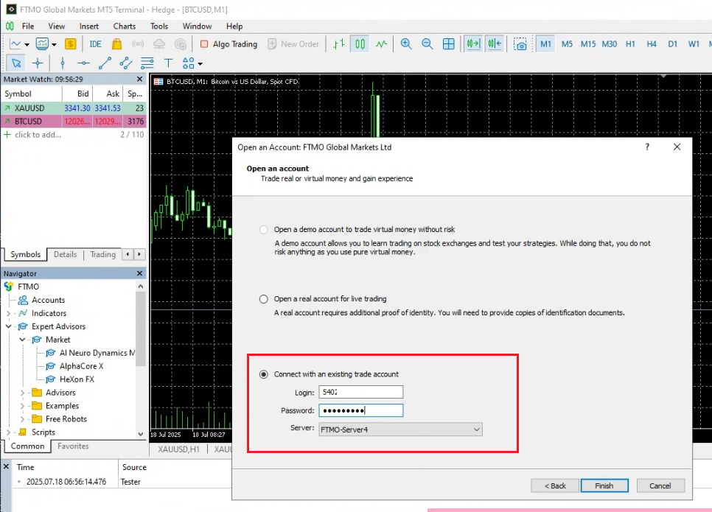Toggle Algo Trading button
712x512 pixels.
[x=228, y=44]
